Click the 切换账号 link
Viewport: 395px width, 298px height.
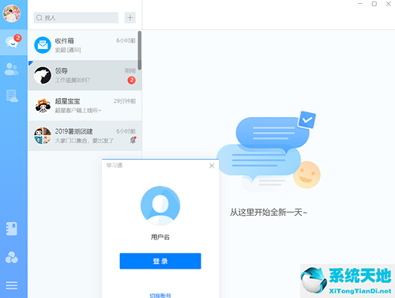click(x=160, y=296)
